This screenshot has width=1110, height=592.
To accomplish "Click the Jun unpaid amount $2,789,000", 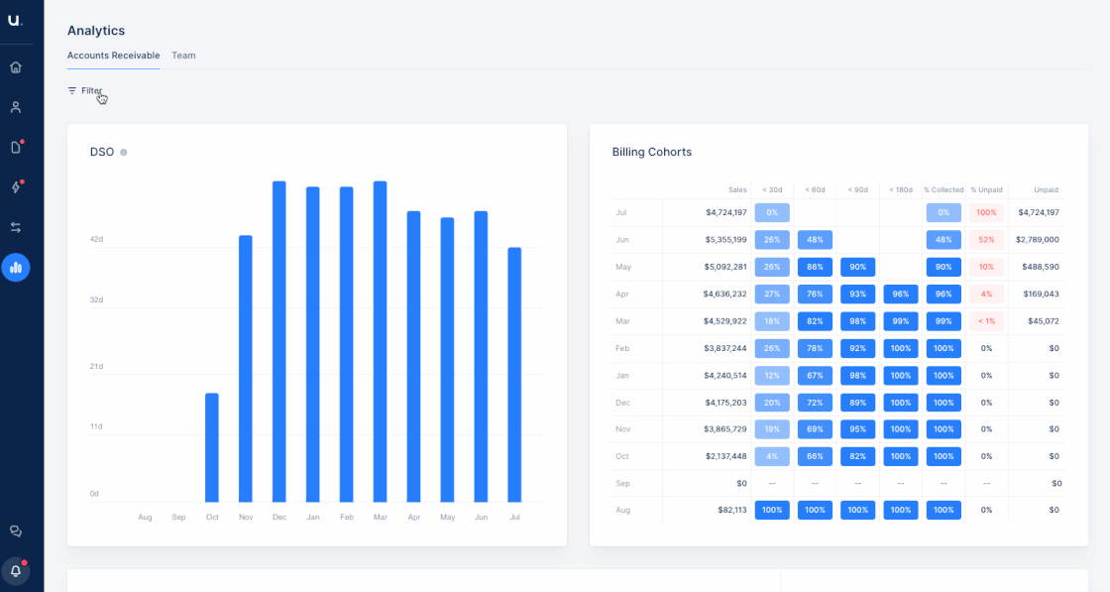I will point(1038,239).
